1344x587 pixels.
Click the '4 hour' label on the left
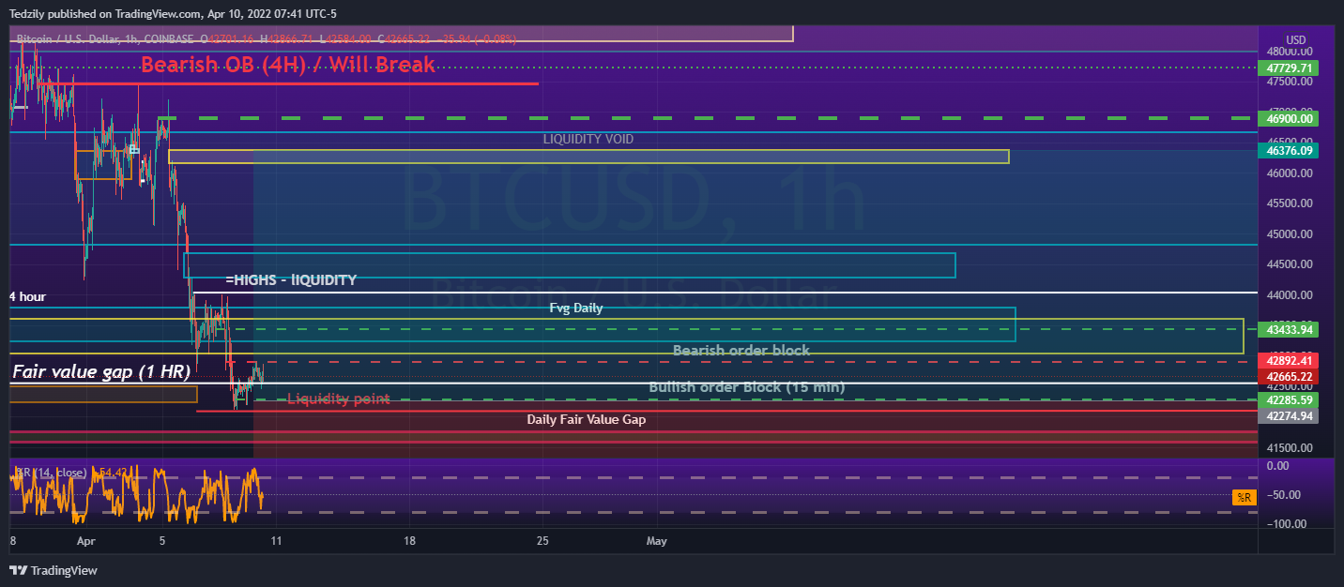pyautogui.click(x=27, y=296)
